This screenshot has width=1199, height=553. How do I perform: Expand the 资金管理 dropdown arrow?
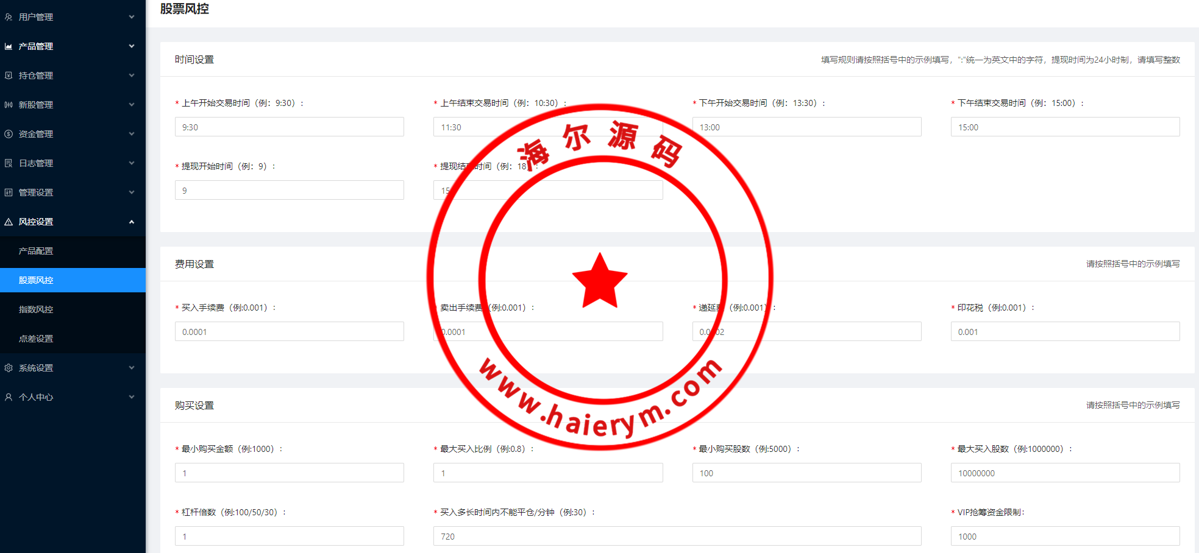(132, 134)
